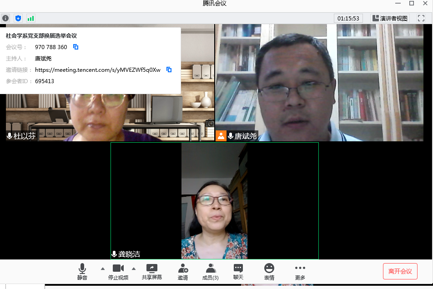Check the green network signal icon
Screen dimensions: 433x289
point(30,18)
